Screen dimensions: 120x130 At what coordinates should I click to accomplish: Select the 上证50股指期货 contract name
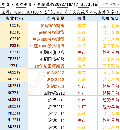coord(49,32)
